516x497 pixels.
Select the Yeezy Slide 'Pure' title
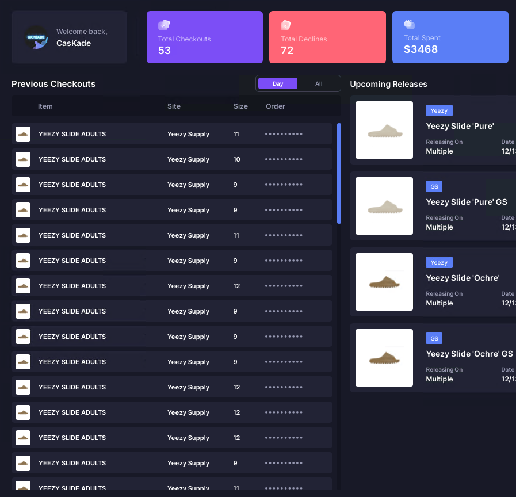(x=460, y=126)
